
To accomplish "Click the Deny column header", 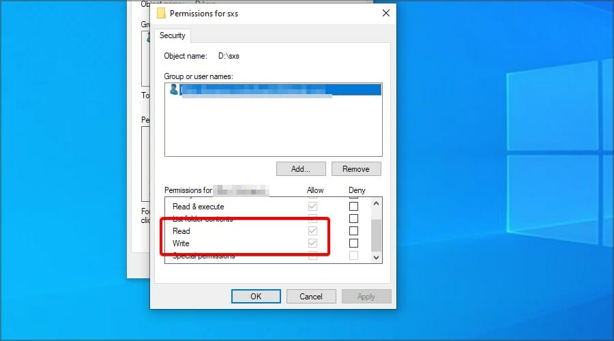I will pos(357,190).
